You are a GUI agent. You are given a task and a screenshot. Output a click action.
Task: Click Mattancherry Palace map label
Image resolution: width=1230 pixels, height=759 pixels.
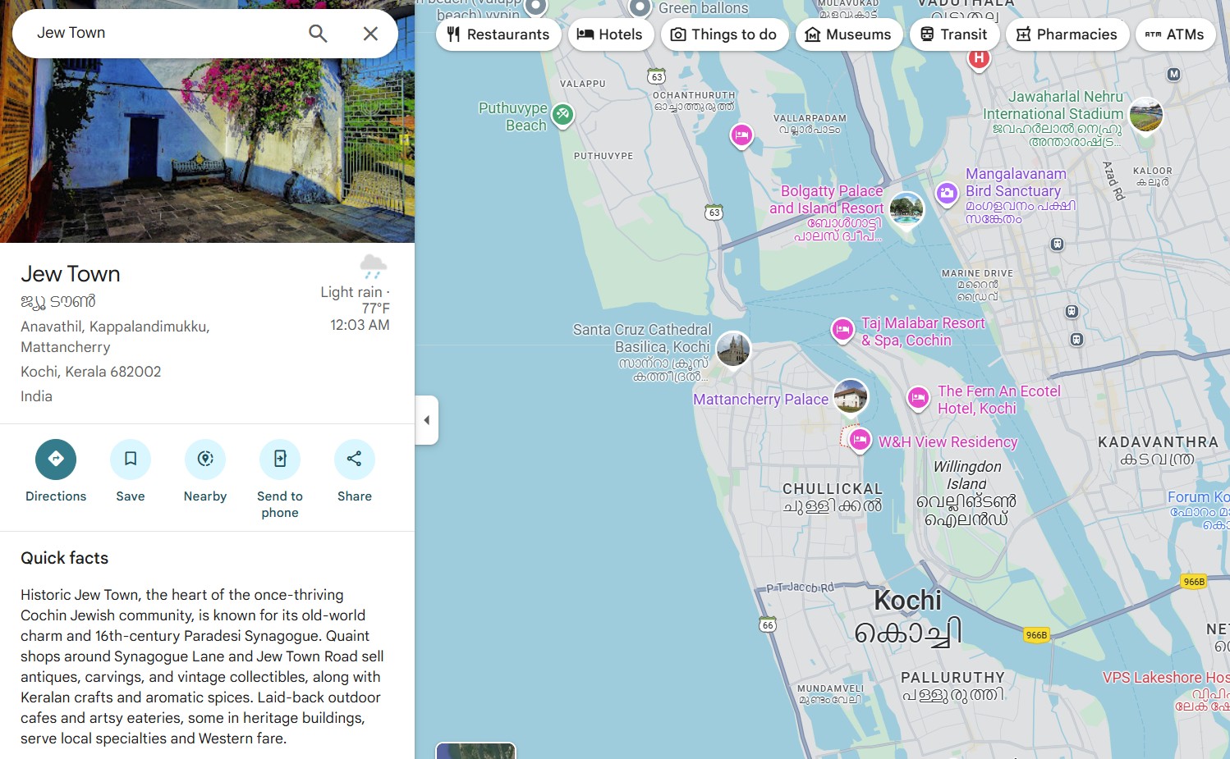point(761,400)
